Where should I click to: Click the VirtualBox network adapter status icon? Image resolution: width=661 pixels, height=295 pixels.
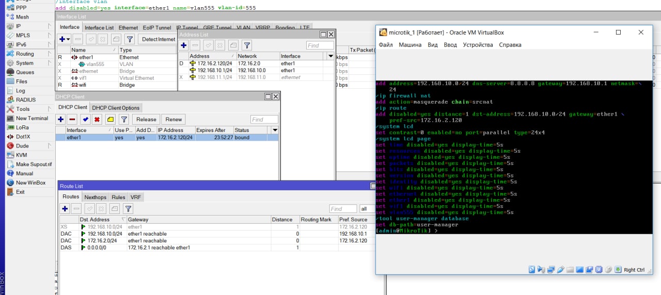pos(551,270)
